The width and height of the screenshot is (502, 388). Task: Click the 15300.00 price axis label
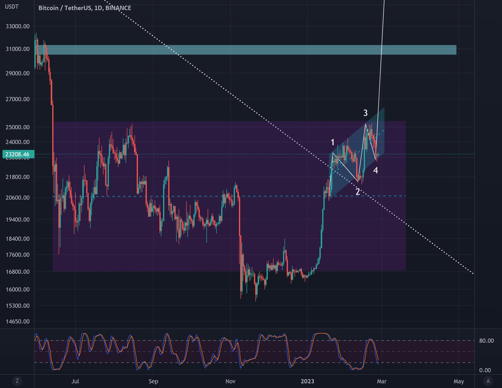tap(18, 306)
